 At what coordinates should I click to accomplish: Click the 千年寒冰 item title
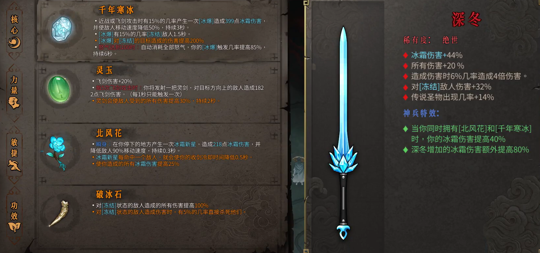tap(116, 10)
